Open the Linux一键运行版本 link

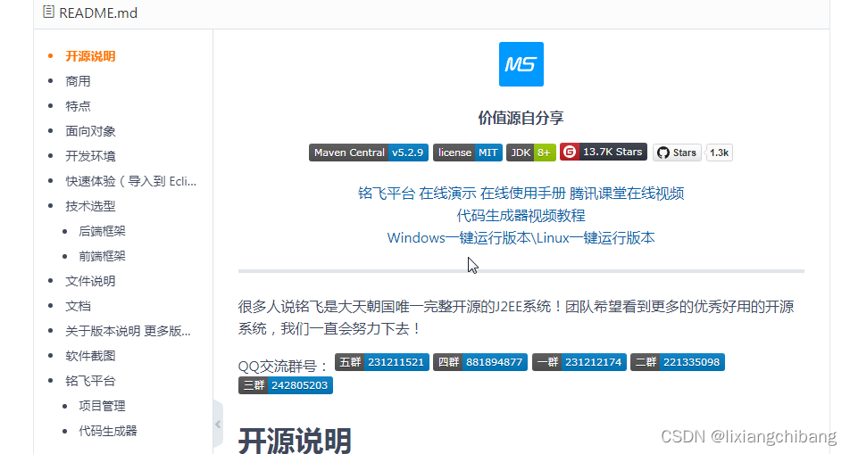pyautogui.click(x=596, y=238)
